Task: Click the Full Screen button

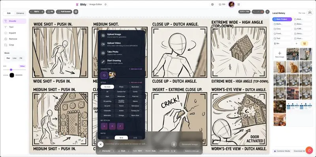Action: pyautogui.click(x=64, y=12)
